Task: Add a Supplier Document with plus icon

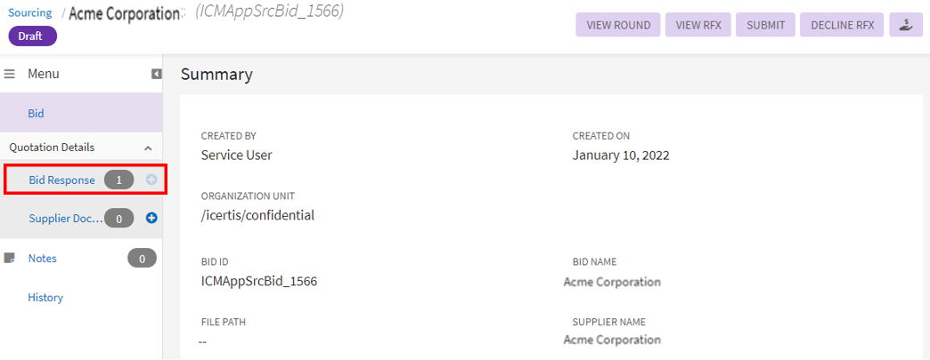Action: [x=151, y=218]
